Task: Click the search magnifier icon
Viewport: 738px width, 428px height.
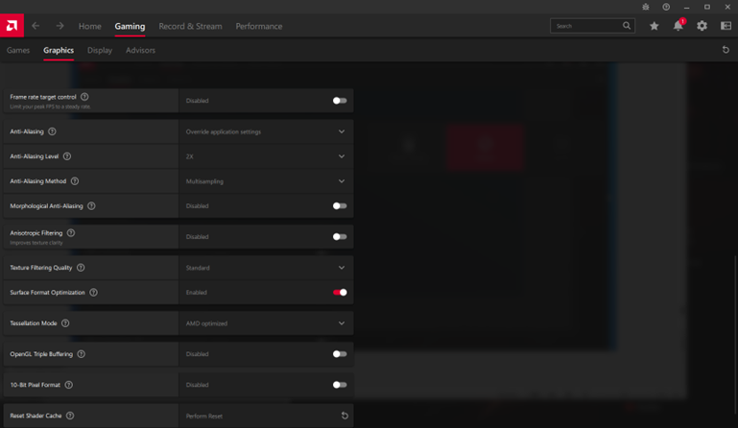Action: [627, 26]
